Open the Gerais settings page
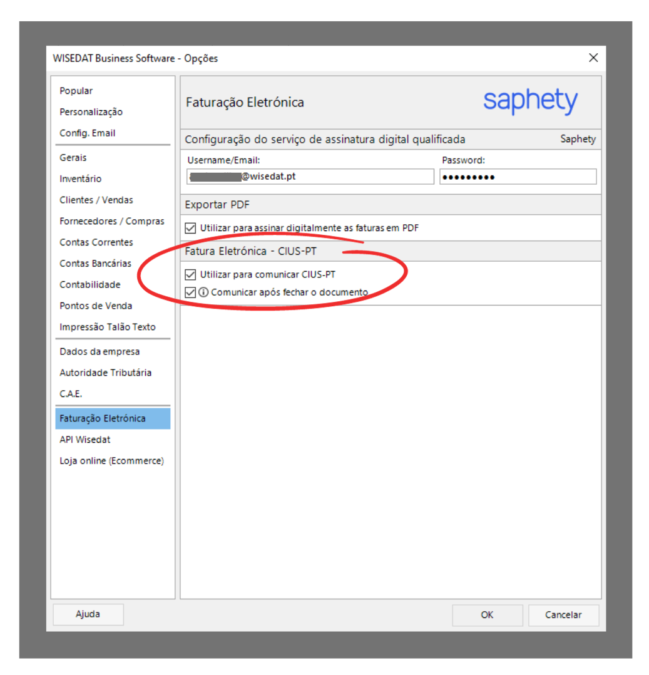Screen dimensions: 649x675 [x=73, y=158]
